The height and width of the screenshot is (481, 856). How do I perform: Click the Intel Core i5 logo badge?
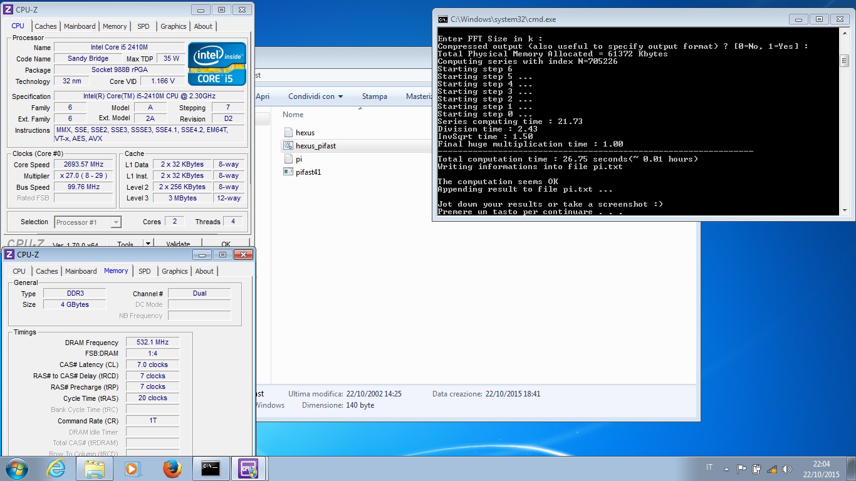pyautogui.click(x=217, y=64)
